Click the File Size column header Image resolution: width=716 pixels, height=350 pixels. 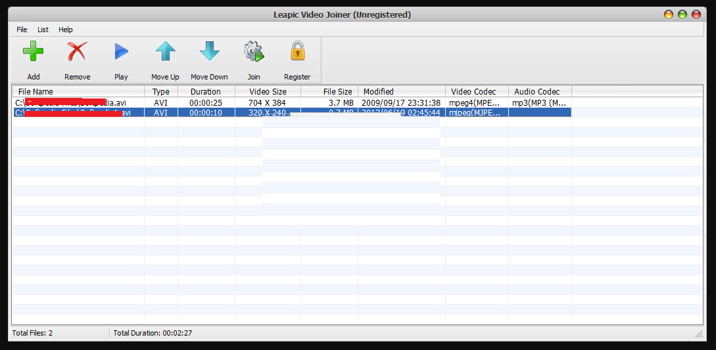pyautogui.click(x=329, y=92)
